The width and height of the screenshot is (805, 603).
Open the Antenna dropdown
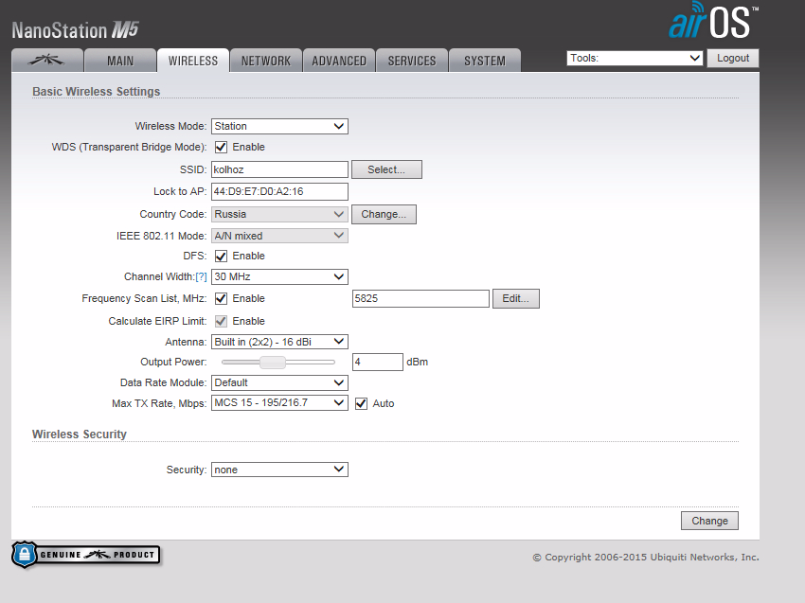point(279,342)
